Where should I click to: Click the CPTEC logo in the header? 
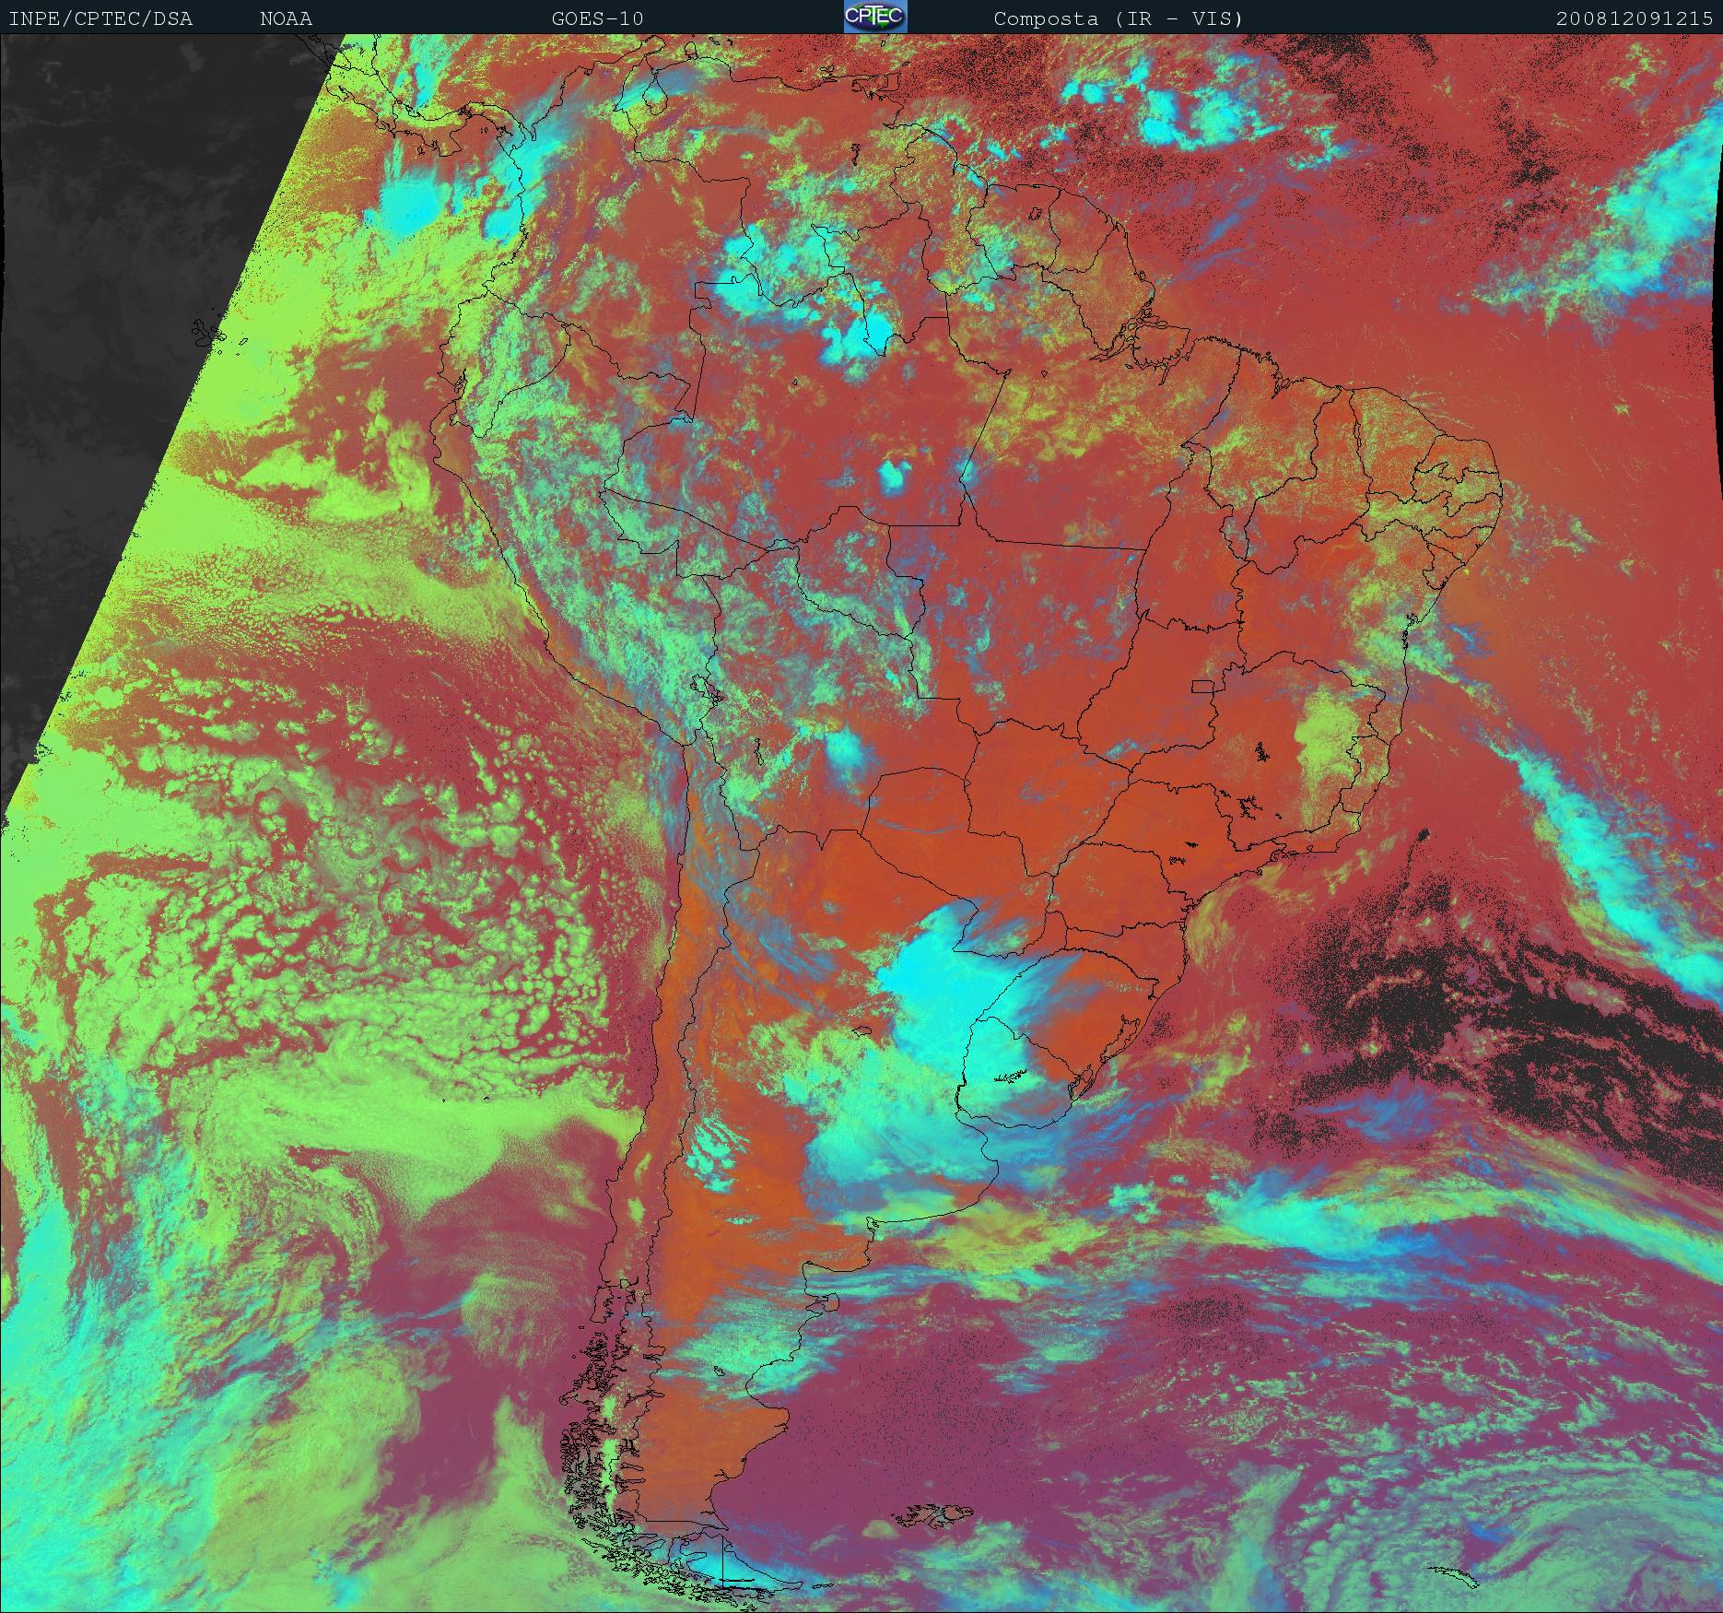pyautogui.click(x=875, y=17)
